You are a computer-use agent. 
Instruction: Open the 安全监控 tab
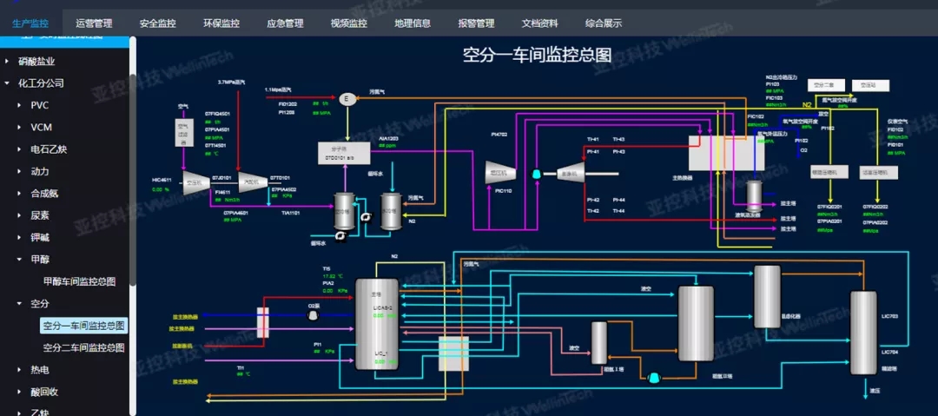(158, 23)
